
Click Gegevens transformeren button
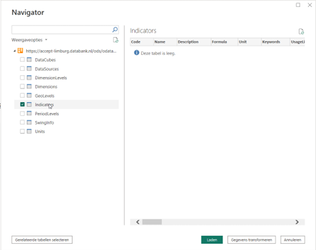point(251,240)
